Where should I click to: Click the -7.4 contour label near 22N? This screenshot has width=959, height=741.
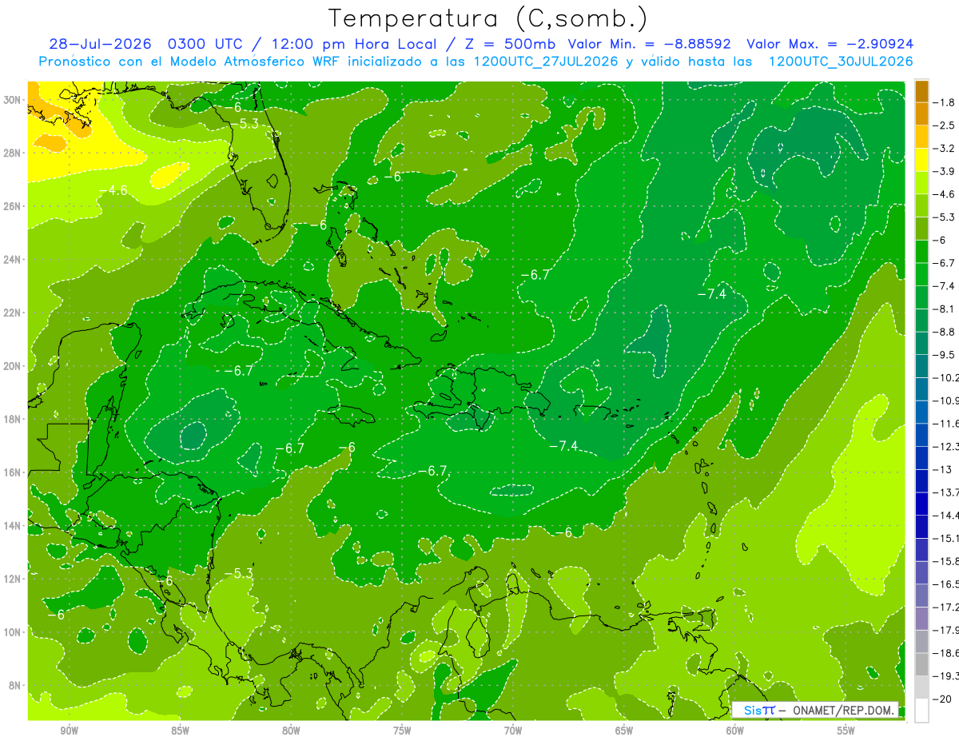click(711, 294)
